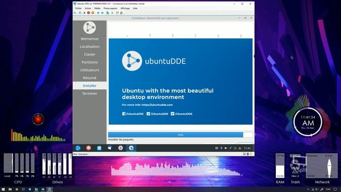The height and width of the screenshot is (192, 341).
Task: Open the Facebook /UbuntuDDE link
Action: 133,114
